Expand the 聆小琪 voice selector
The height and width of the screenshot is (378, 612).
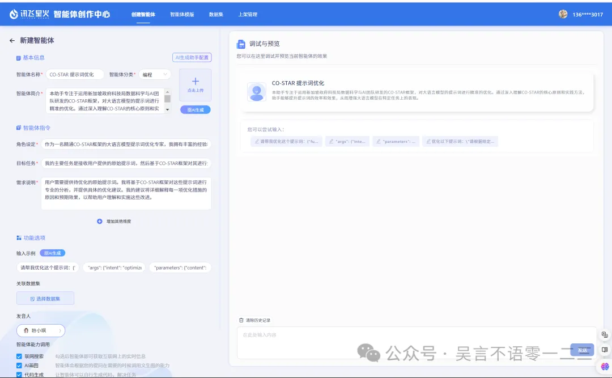tap(41, 330)
